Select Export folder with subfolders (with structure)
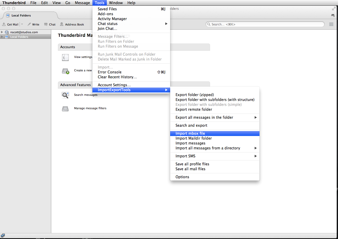This screenshot has height=239, width=338. (215, 100)
